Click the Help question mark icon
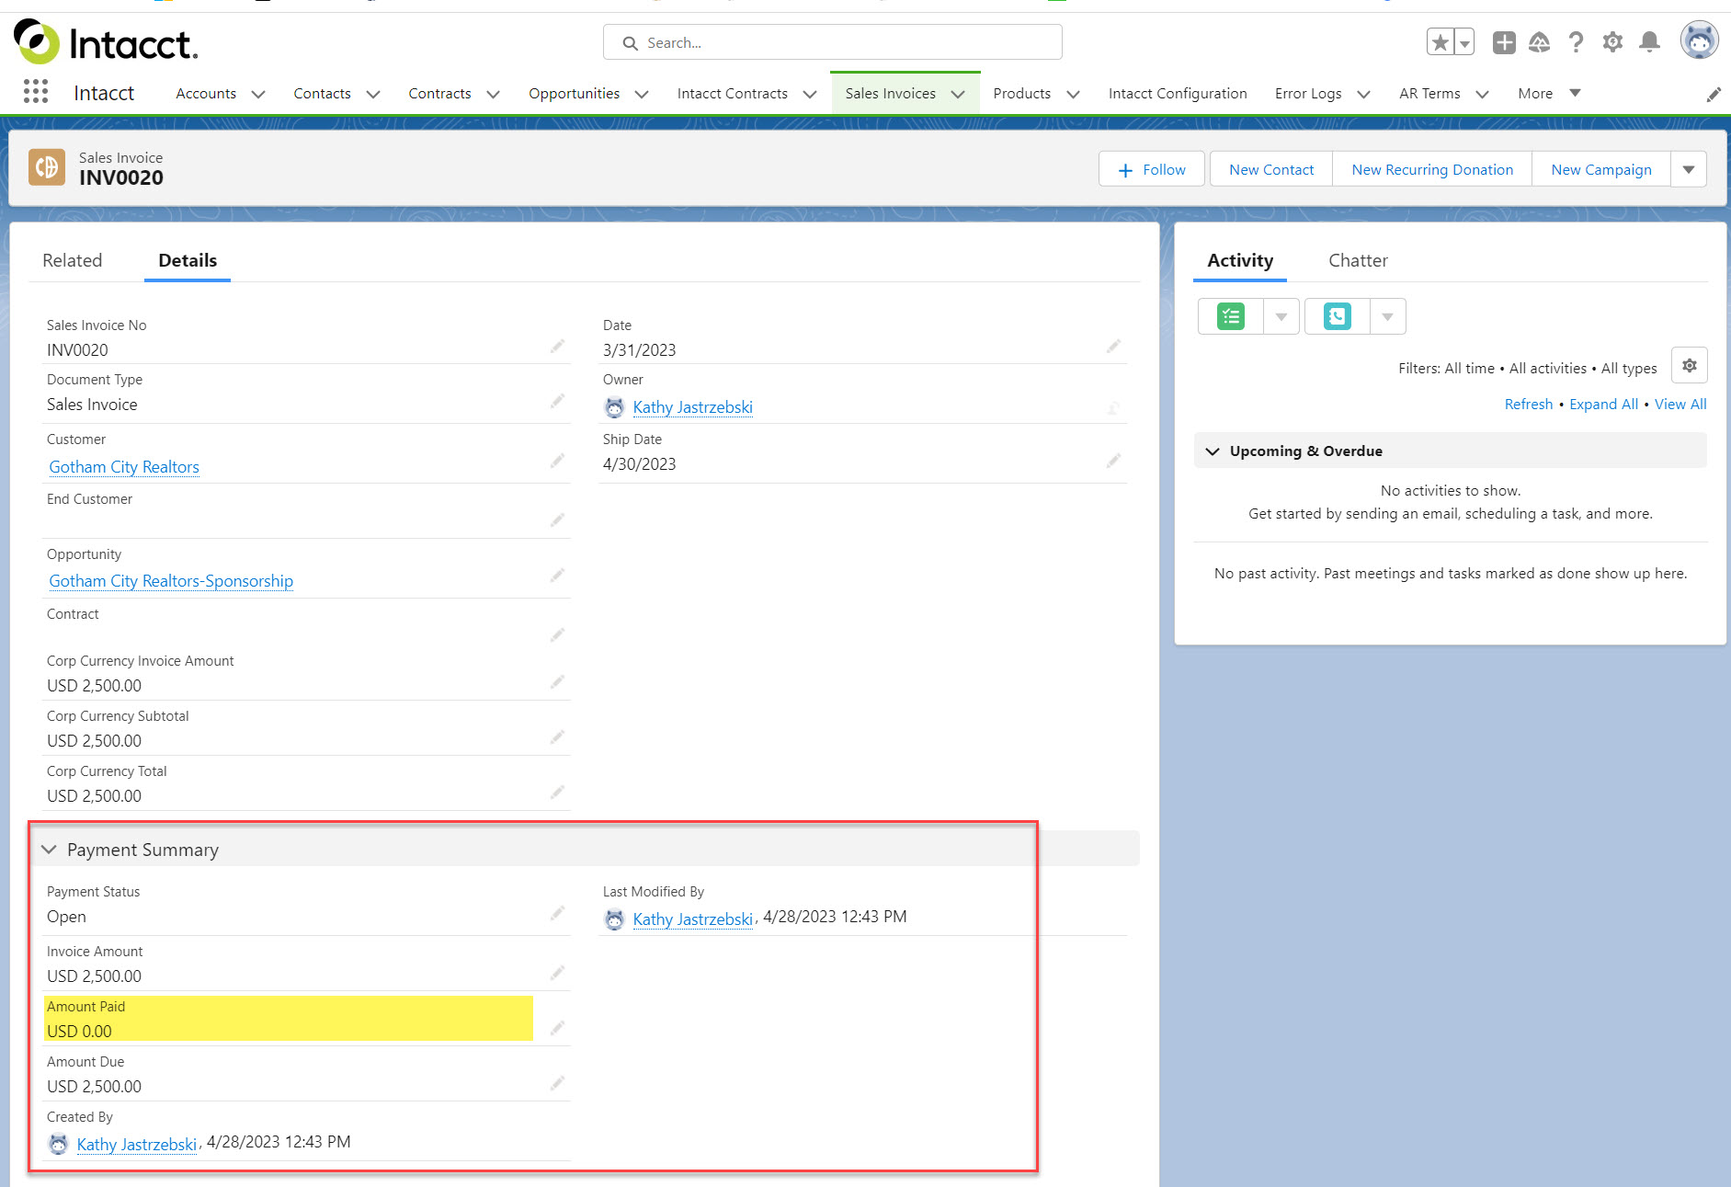Viewport: 1731px width, 1187px height. click(1576, 42)
